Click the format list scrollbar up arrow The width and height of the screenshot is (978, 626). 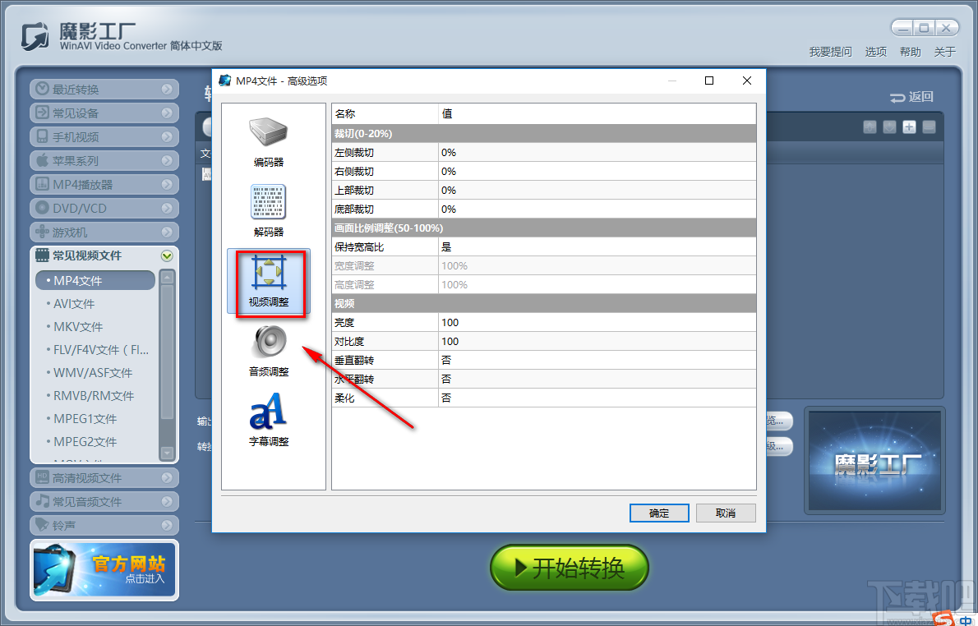coord(167,277)
